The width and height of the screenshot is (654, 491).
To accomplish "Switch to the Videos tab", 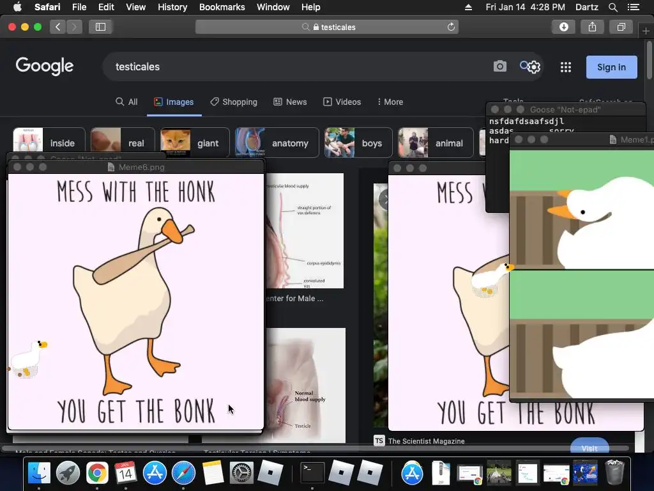I will point(342,102).
